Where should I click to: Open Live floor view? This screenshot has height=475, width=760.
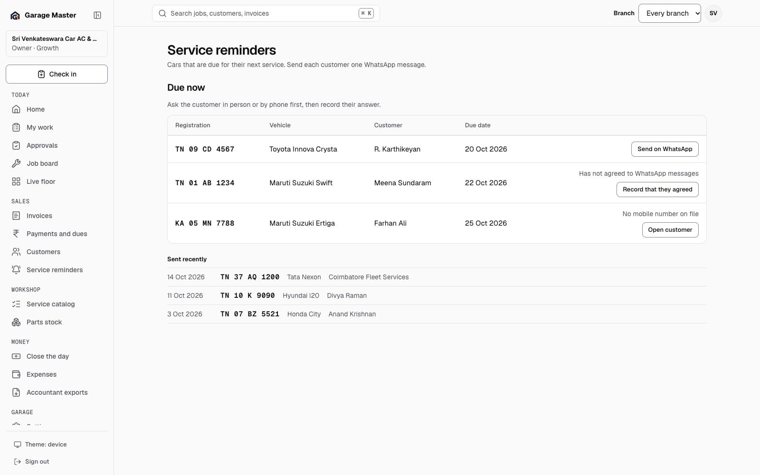click(57, 181)
